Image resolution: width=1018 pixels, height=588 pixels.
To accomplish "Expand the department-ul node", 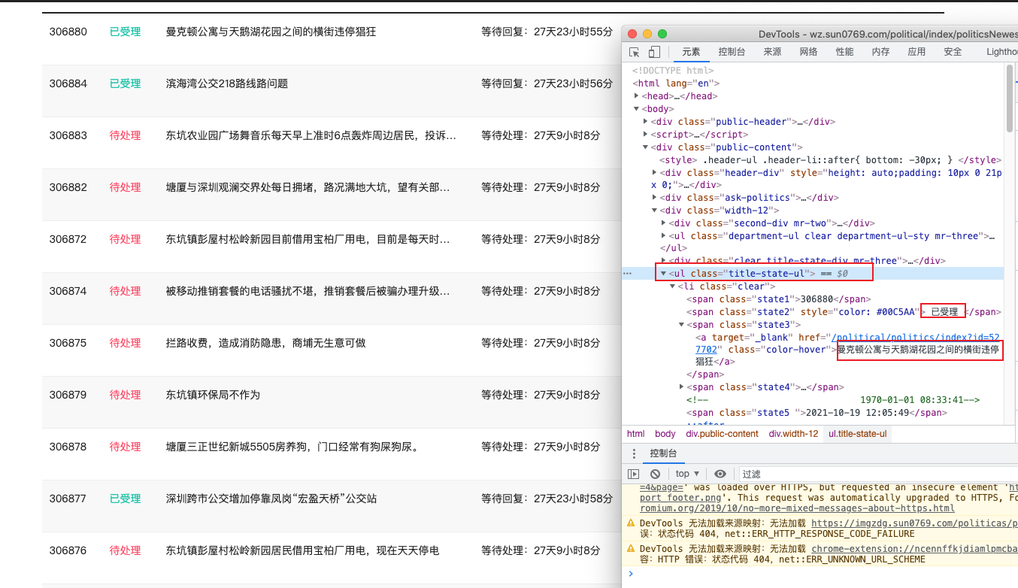I will [x=664, y=236].
